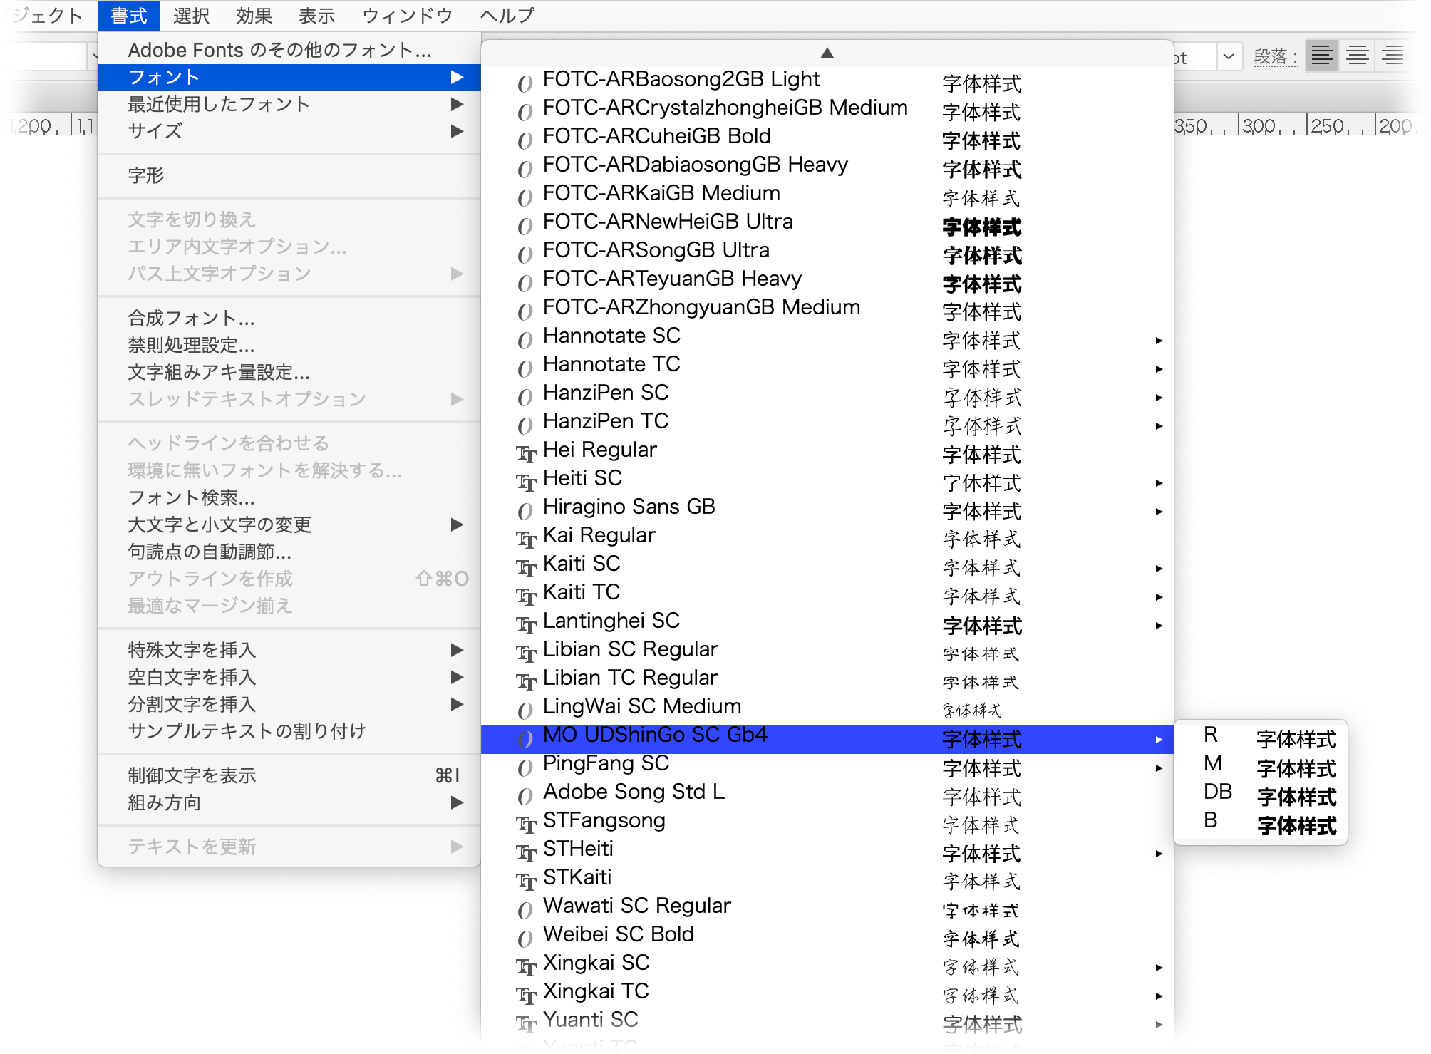Click the icon beside LingWai SC Medium
Viewport: 1431px width, 1054px height.
(525, 710)
